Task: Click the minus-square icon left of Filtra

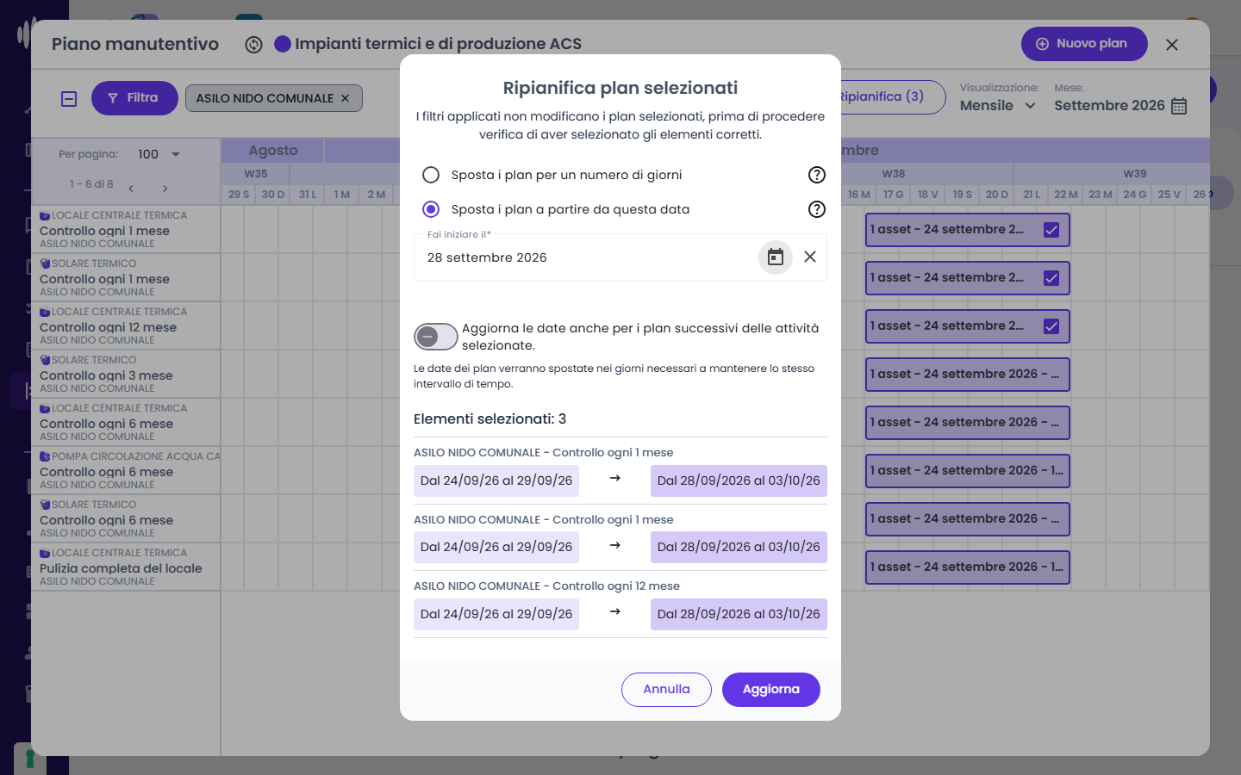Action: pos(69,99)
